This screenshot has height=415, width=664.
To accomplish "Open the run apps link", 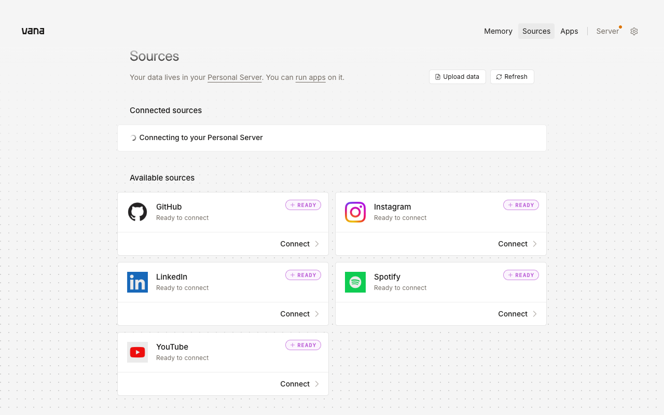I will click(311, 77).
